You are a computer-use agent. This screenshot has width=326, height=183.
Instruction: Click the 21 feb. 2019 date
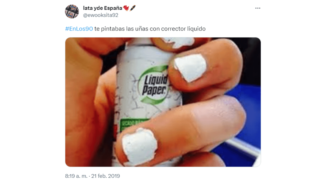(105, 176)
